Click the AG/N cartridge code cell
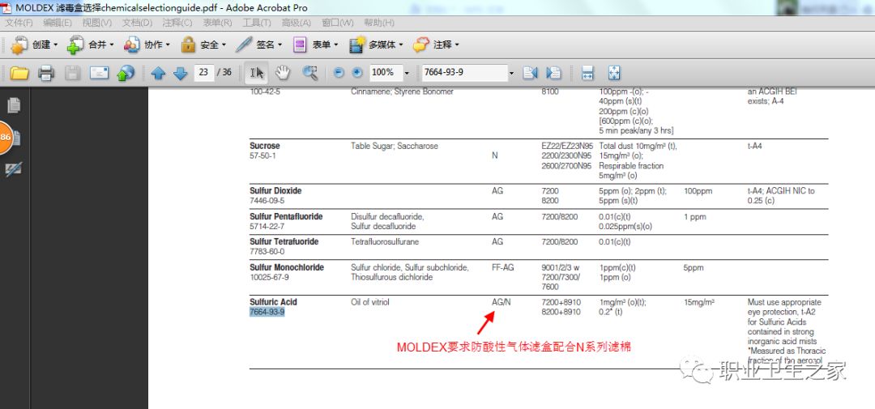This screenshot has width=875, height=409. (x=502, y=302)
